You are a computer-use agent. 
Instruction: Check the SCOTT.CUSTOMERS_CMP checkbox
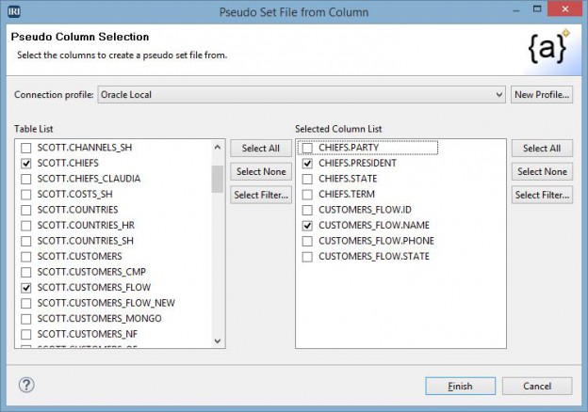(x=25, y=272)
